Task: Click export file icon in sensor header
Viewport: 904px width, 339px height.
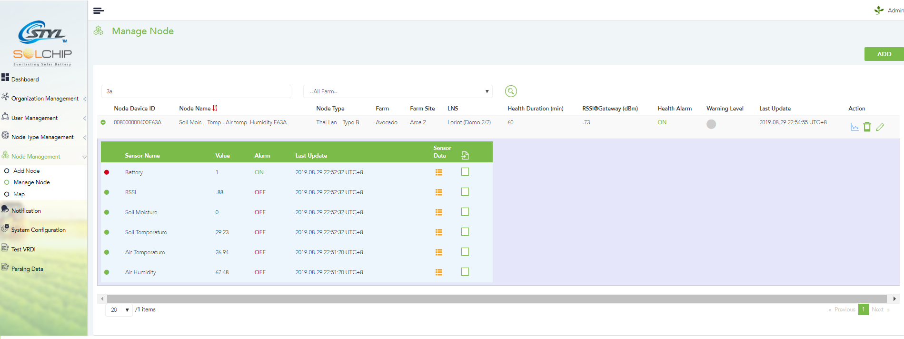Action: pos(465,155)
